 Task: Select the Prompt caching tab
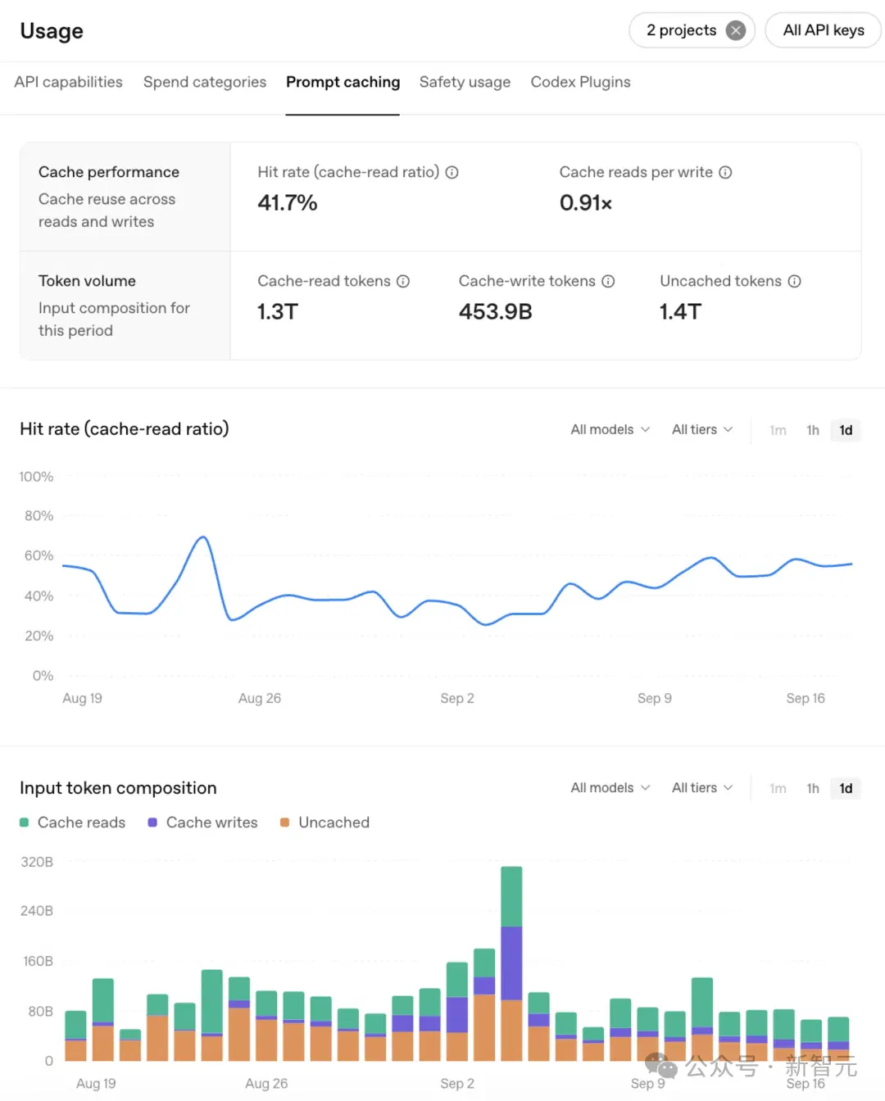click(343, 82)
